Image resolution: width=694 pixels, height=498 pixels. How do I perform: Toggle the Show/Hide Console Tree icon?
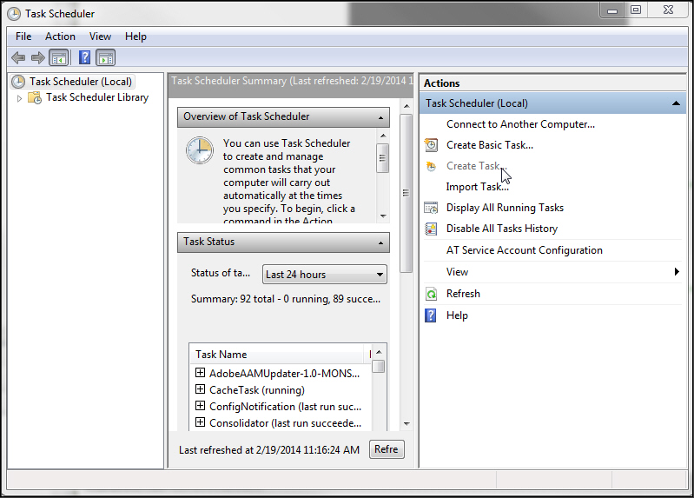(59, 58)
